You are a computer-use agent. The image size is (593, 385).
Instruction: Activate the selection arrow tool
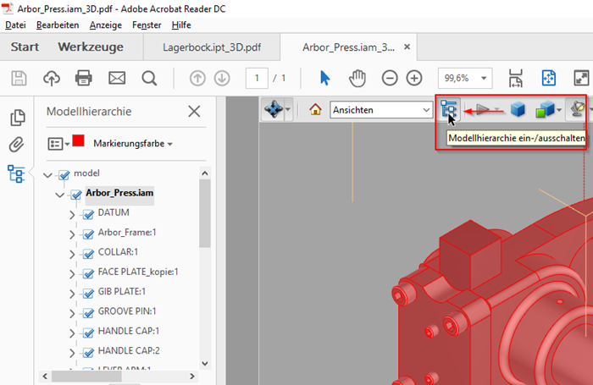pos(324,78)
